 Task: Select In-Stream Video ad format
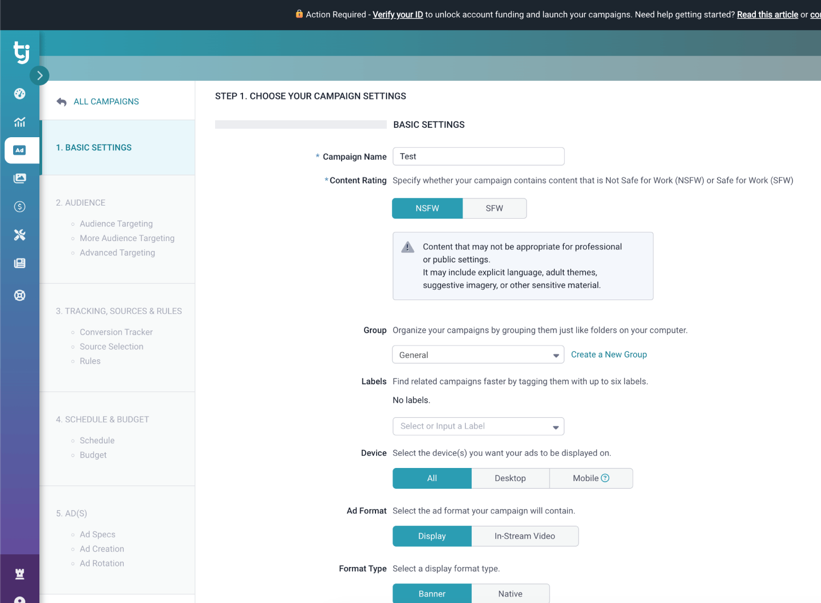(525, 536)
